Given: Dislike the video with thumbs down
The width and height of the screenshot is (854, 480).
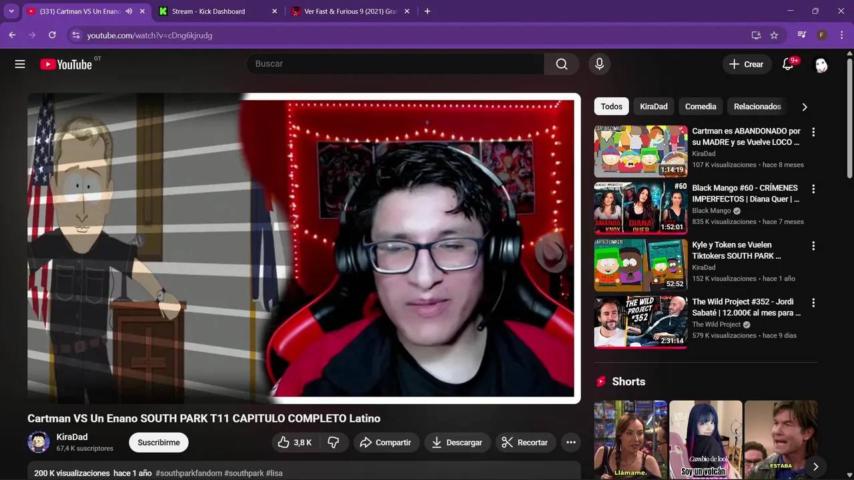Looking at the screenshot, I should coord(334,442).
